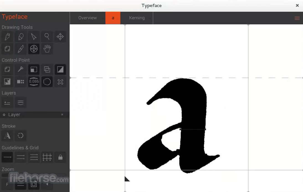The height and width of the screenshot is (192, 303).
Task: Remove Layer with its small x
Action: pos(62,115)
